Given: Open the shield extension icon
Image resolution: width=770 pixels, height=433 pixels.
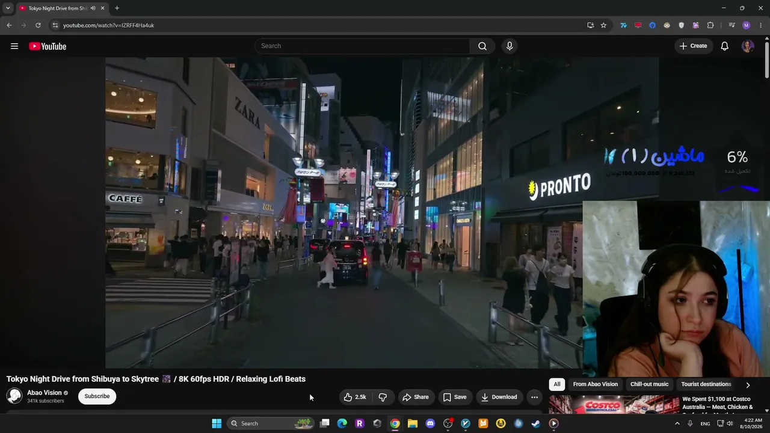Looking at the screenshot, I should [681, 25].
